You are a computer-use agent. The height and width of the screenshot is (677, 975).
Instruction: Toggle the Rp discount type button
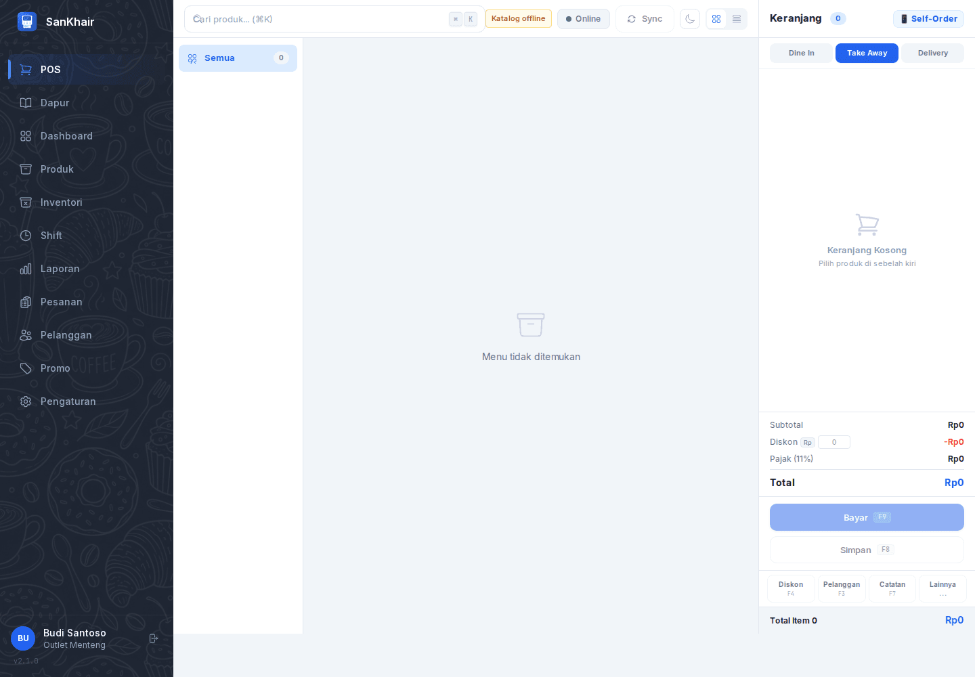[808, 443]
